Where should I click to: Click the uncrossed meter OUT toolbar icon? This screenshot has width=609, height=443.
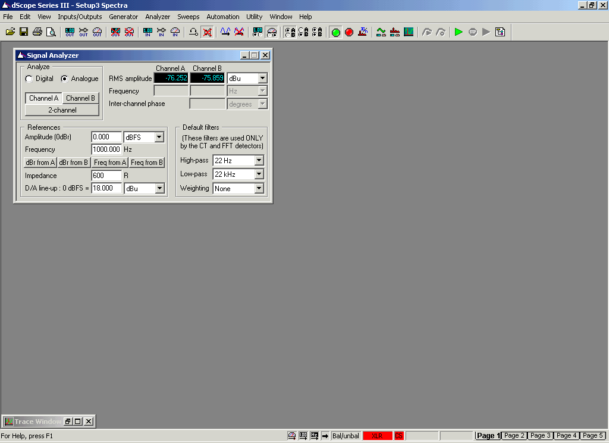97,32
